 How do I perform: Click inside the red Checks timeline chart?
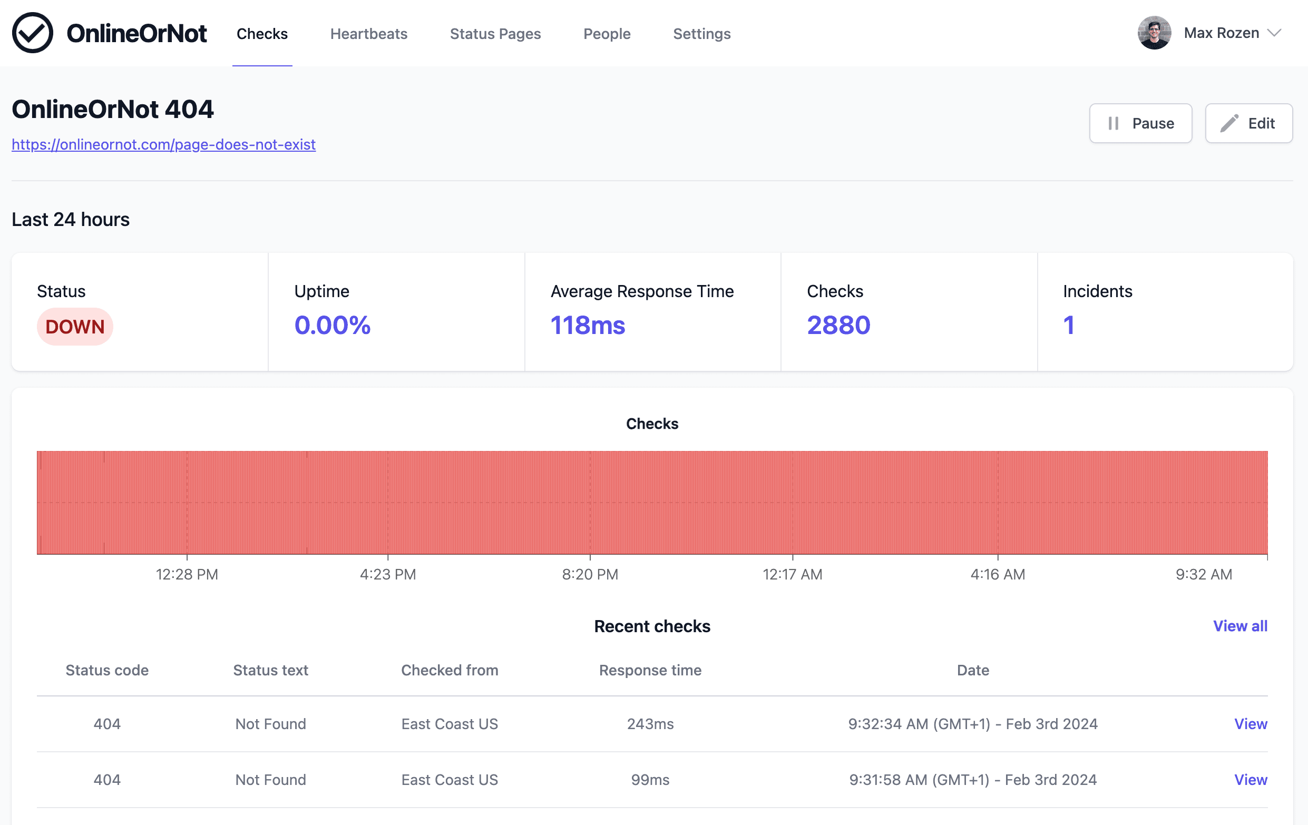pos(652,503)
